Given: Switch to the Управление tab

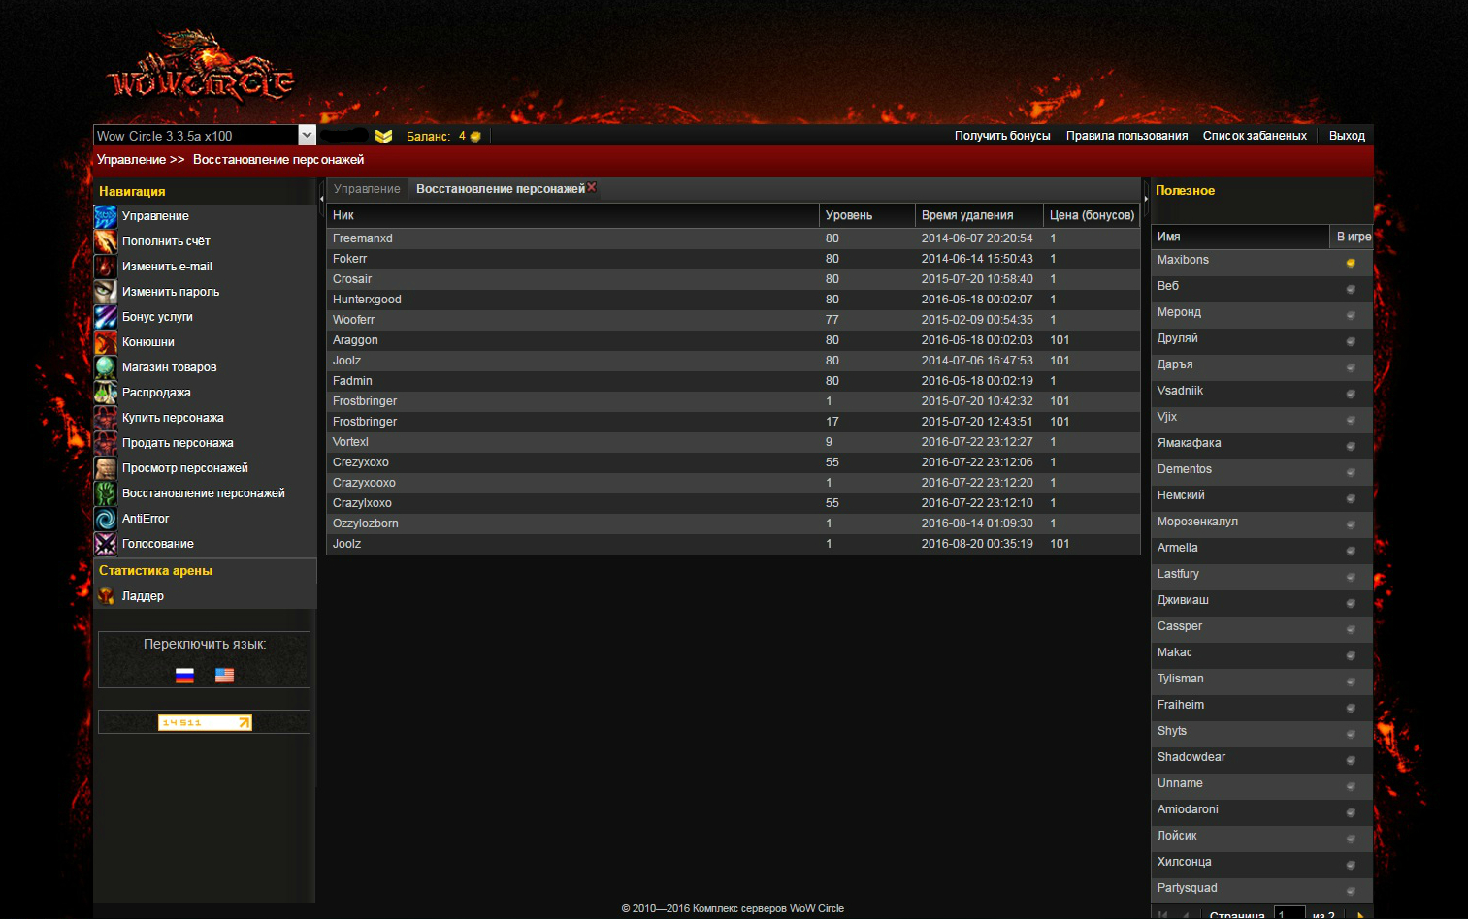Looking at the screenshot, I should coord(367,189).
